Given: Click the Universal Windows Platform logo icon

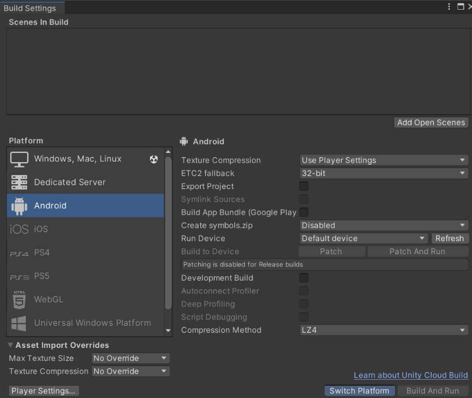Looking at the screenshot, I should (19, 323).
